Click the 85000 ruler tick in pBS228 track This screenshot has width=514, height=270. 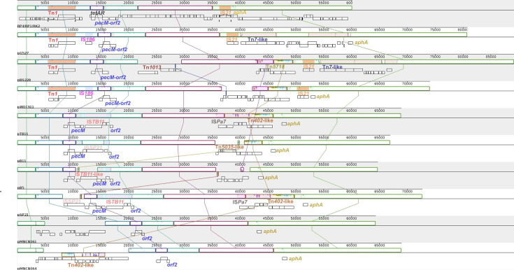[x=491, y=57]
